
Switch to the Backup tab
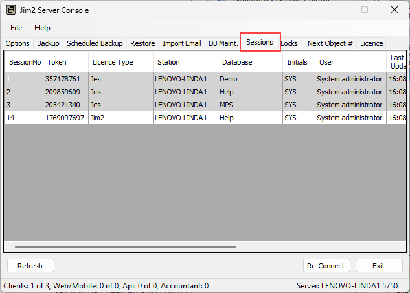(48, 43)
